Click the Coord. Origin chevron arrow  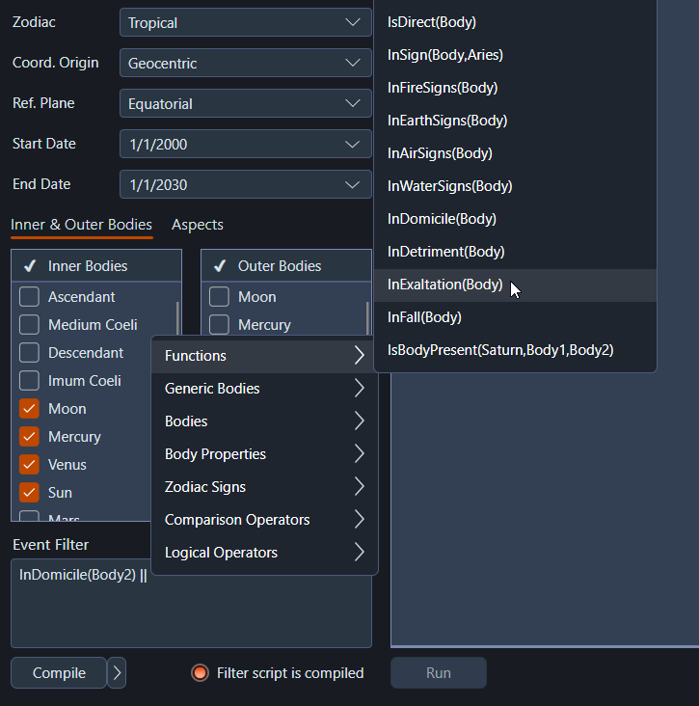tap(353, 63)
